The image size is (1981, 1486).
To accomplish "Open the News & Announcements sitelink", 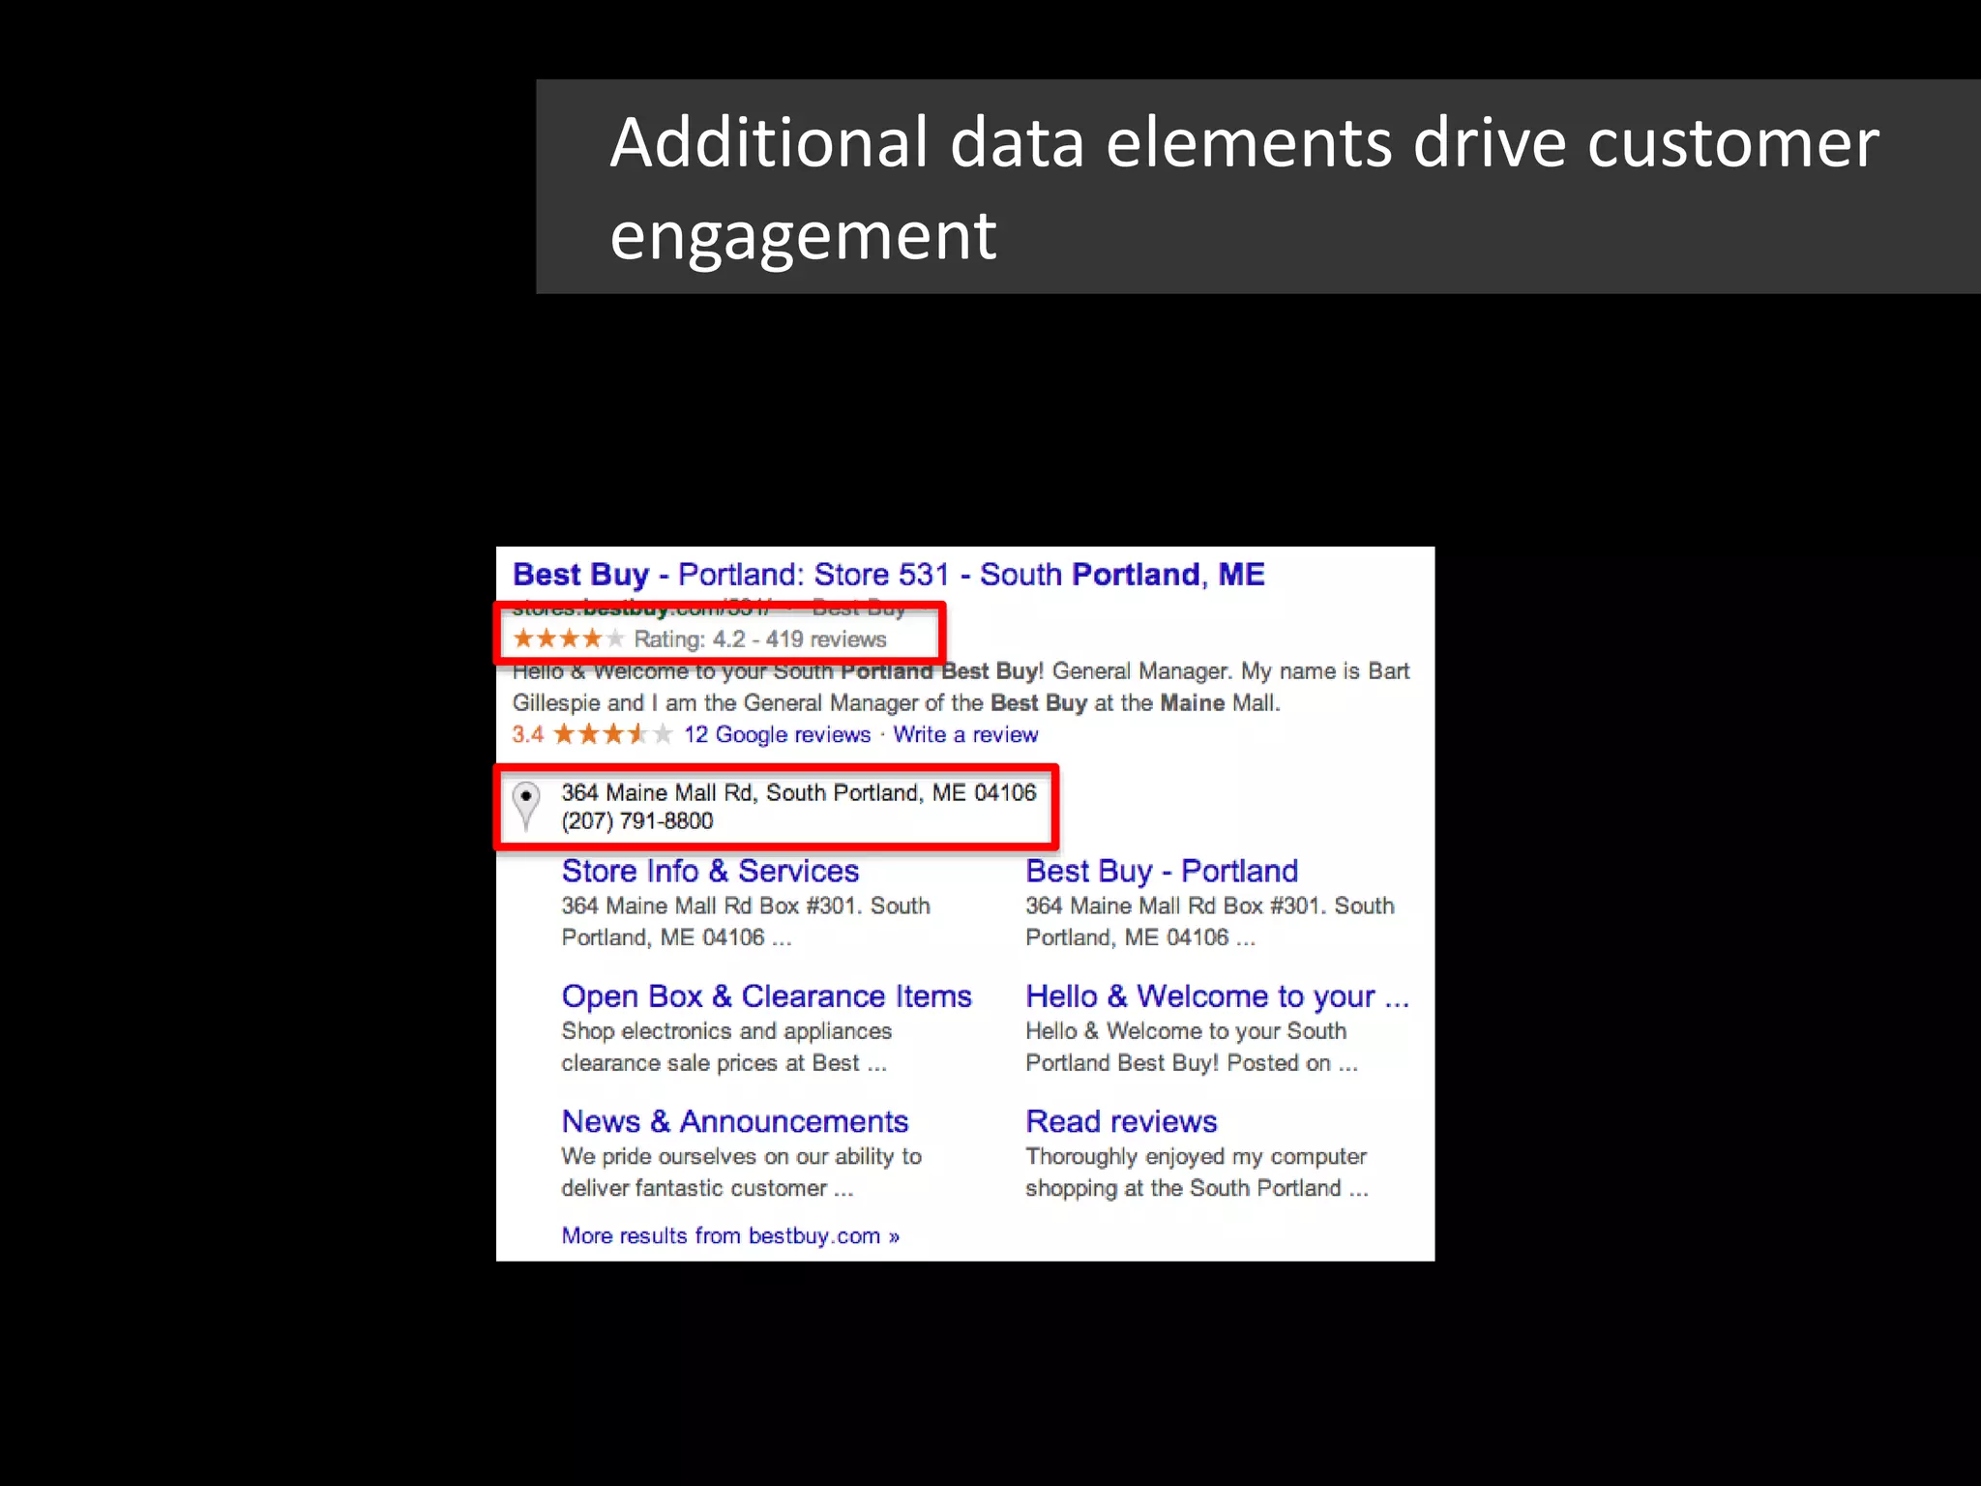I will 735,1121.
